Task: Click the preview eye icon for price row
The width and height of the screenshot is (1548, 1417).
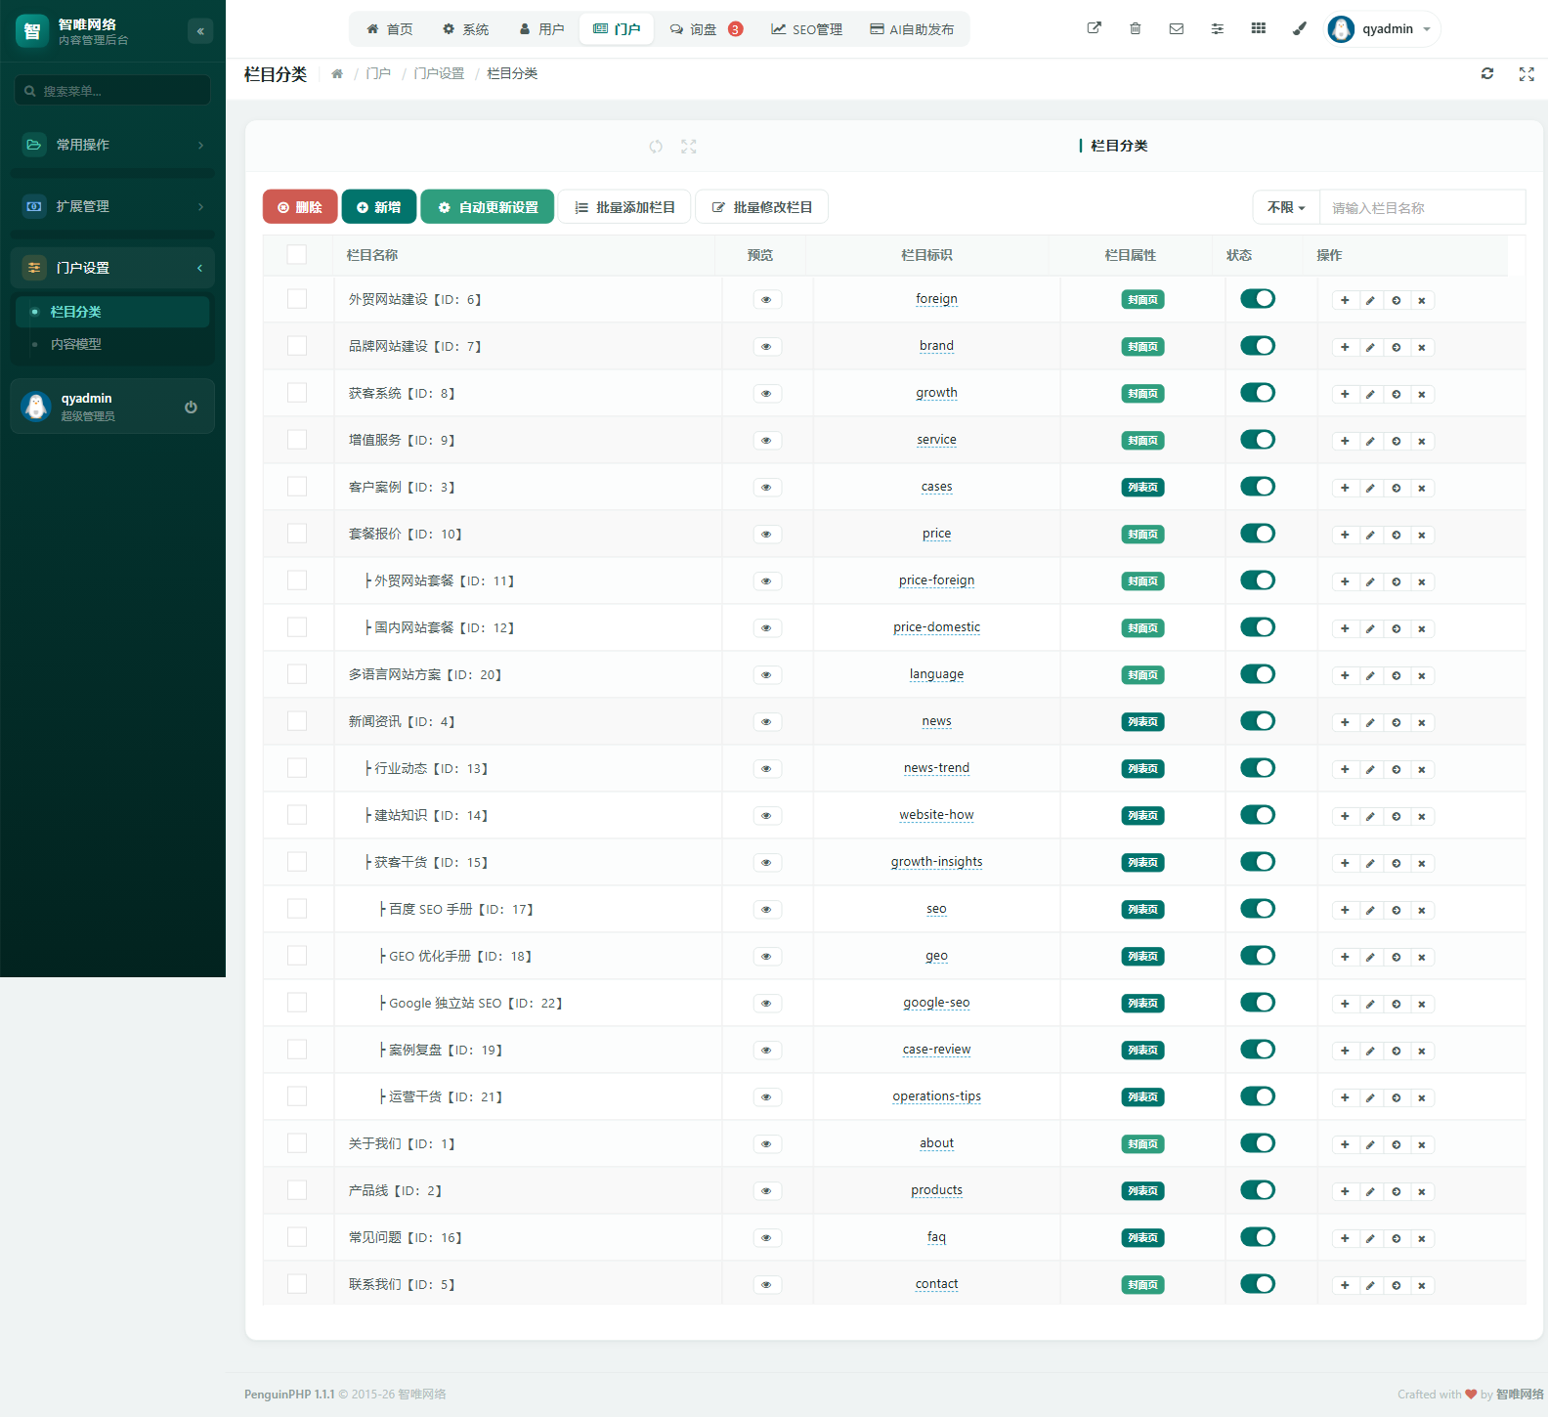Action: [x=766, y=535]
